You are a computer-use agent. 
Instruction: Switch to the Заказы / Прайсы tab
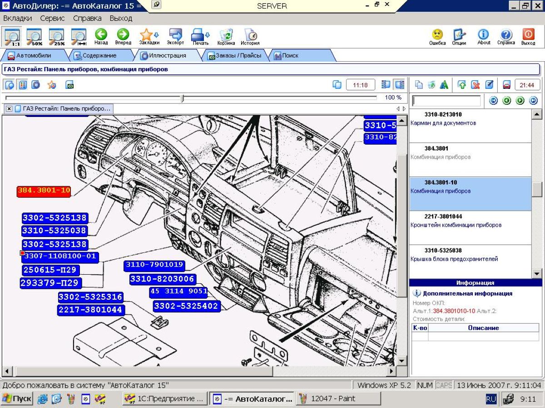click(235, 55)
